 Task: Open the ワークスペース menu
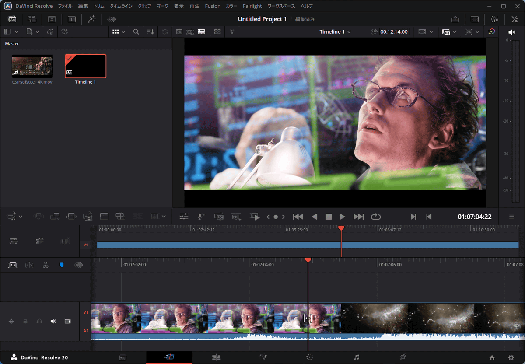click(x=281, y=6)
